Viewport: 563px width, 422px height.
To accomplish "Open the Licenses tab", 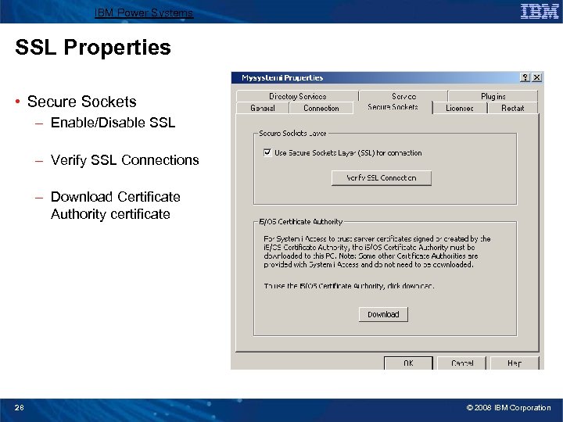I will pyautogui.click(x=460, y=108).
